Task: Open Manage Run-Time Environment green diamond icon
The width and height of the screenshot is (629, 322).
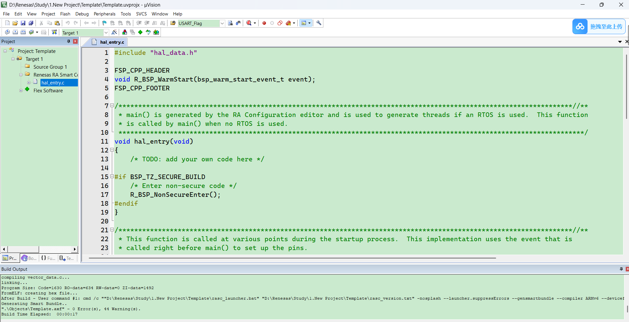Action: 140,32
